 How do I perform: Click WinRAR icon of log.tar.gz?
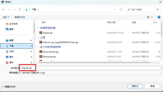pos(41,33)
